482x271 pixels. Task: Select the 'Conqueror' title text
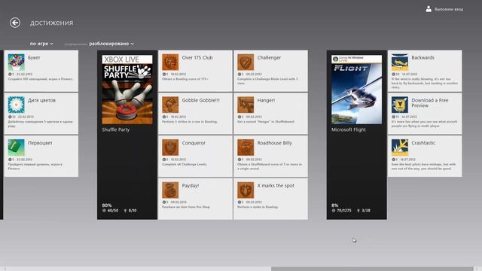point(194,143)
